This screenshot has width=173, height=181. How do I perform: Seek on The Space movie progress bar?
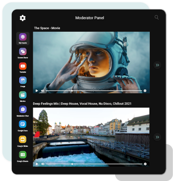pyautogui.click(x=94, y=91)
